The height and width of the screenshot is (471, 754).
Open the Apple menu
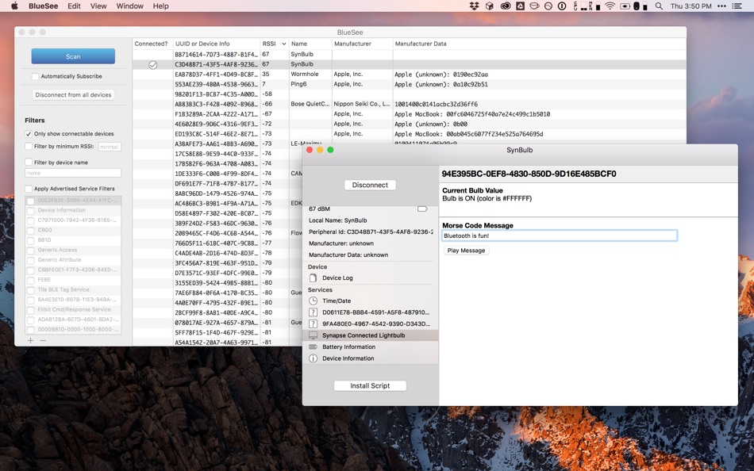14,6
